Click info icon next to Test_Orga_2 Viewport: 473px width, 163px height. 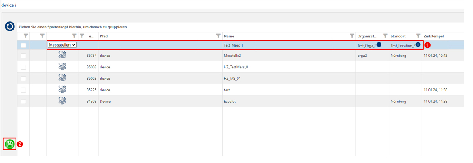pyautogui.click(x=379, y=44)
